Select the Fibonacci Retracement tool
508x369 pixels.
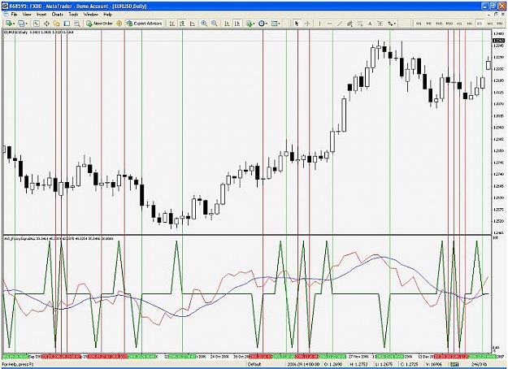coord(359,24)
